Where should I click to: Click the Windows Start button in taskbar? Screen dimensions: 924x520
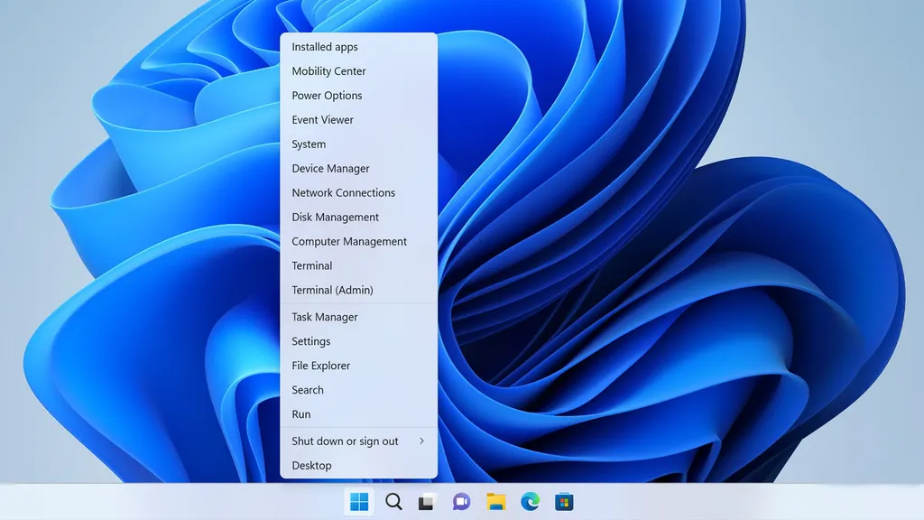359,502
